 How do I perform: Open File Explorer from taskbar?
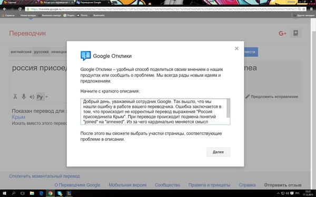coord(32,193)
